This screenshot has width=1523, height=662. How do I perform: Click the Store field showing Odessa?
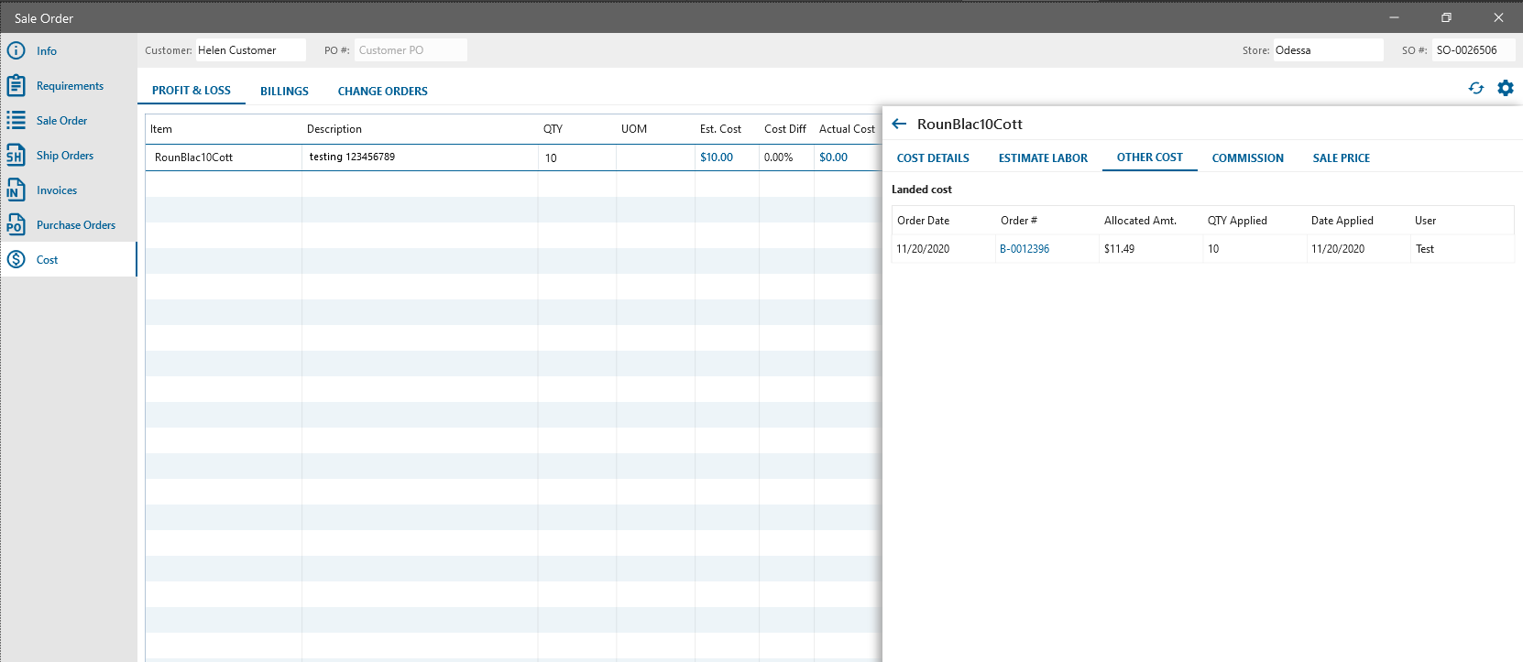(x=1328, y=50)
